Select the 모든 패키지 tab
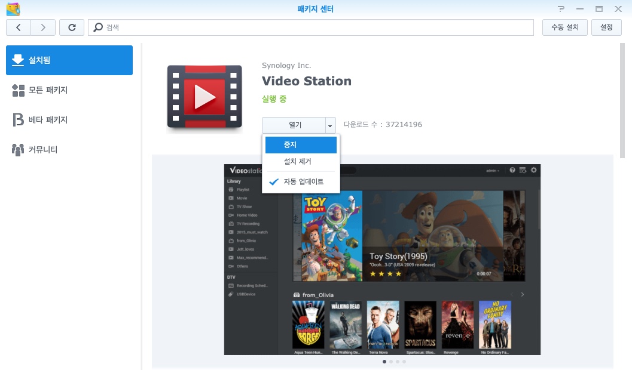Viewport: 632px width, 370px height. point(69,90)
